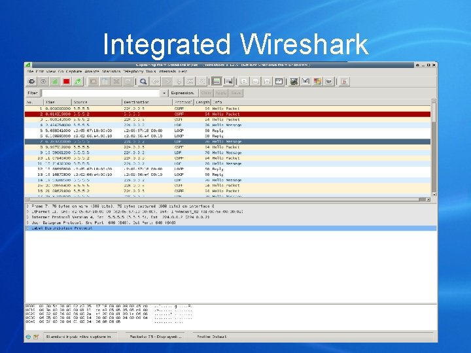The height and width of the screenshot is (353, 471).
Task: Open the View menu
Action: [51, 71]
